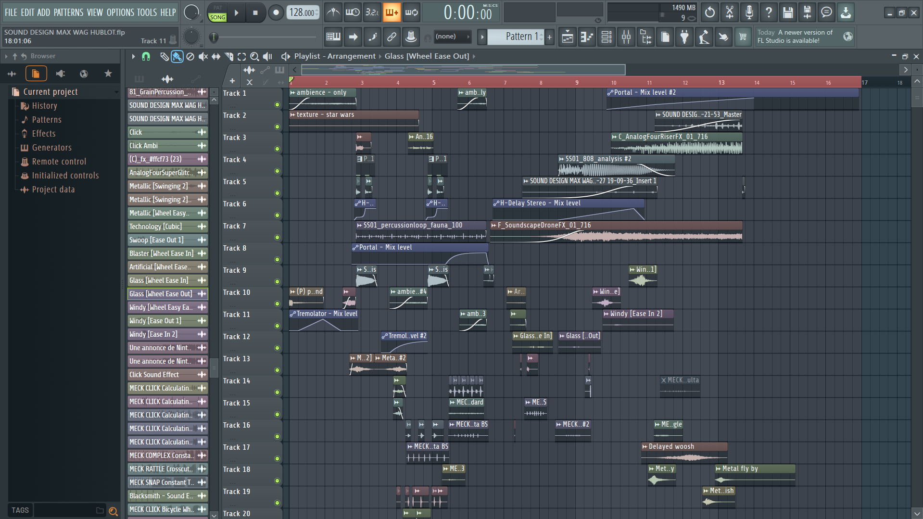This screenshot has height=519, width=923.
Task: Open the Generators folder in browser
Action: coord(51,148)
